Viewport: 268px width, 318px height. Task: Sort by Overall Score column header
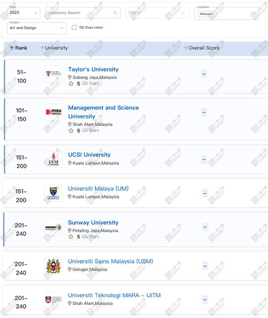click(202, 48)
